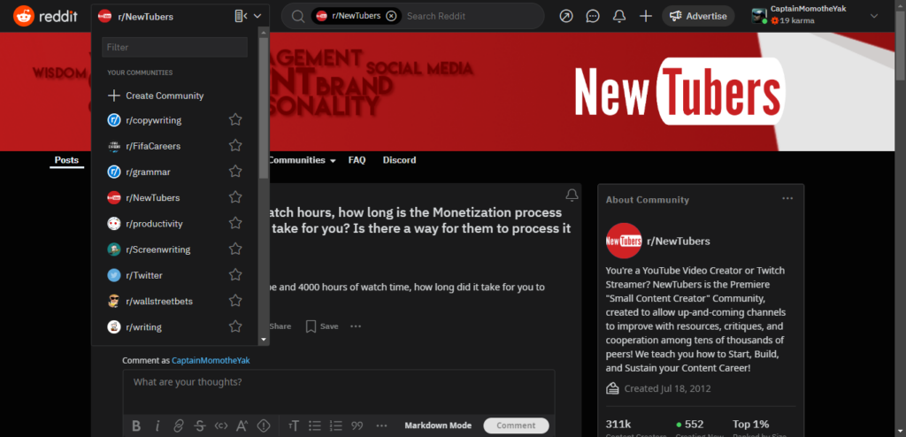Image resolution: width=906 pixels, height=437 pixels.
Task: Open the Popular arrow icon in header
Action: click(x=566, y=16)
